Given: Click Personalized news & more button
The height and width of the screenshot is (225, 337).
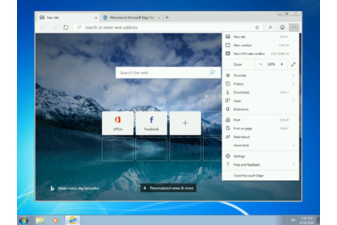Looking at the screenshot, I should coord(168,188).
